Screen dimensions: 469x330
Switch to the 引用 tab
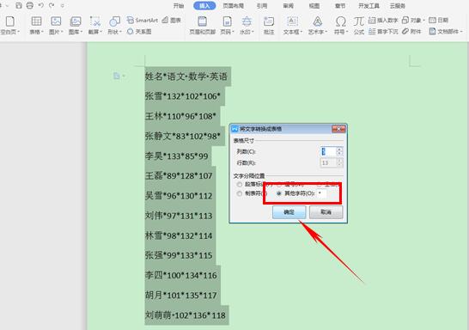click(262, 6)
